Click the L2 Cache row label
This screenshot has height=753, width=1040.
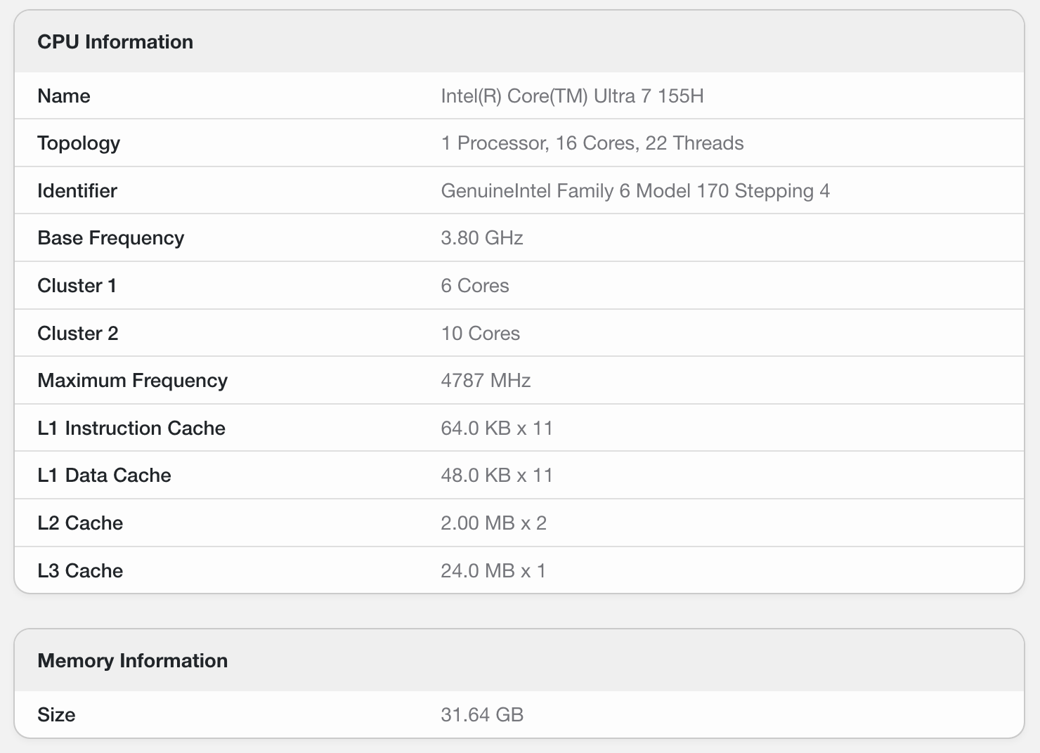point(80,523)
